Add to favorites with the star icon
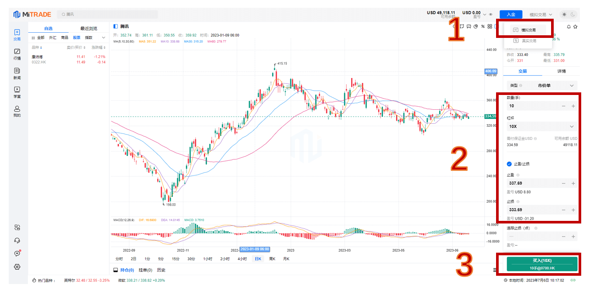 (576, 27)
